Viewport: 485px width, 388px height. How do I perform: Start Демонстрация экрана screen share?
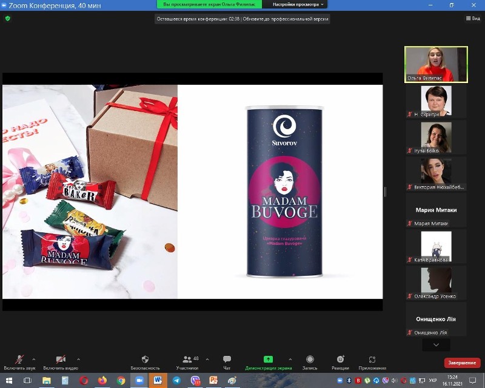tap(268, 363)
